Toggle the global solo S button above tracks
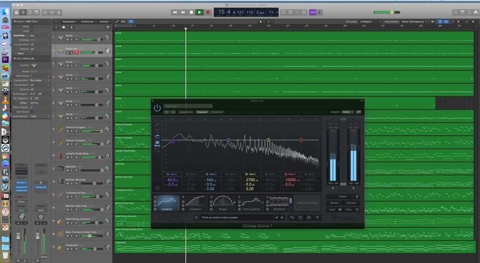Viewport: 480px width, 263px height. 71,27
